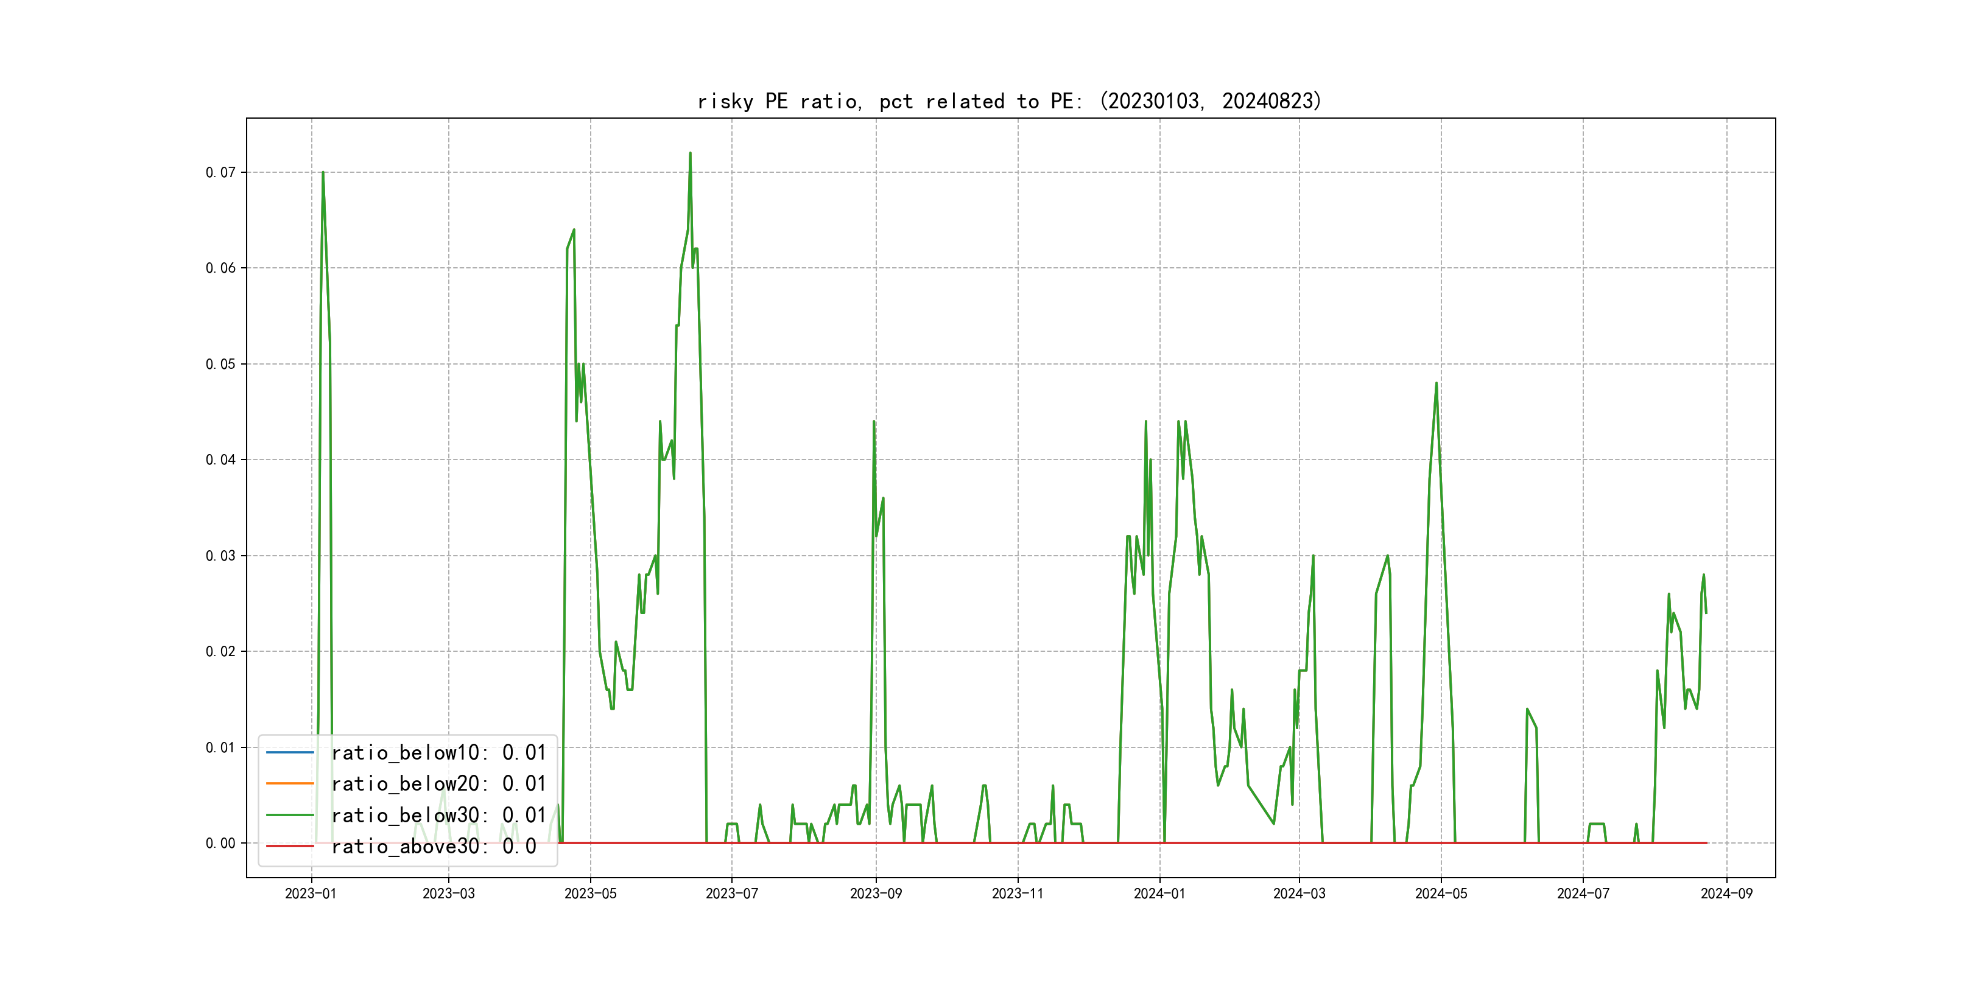Click the 0.07 y-axis tick label
Viewport: 1973px width, 986px height.
tap(220, 172)
